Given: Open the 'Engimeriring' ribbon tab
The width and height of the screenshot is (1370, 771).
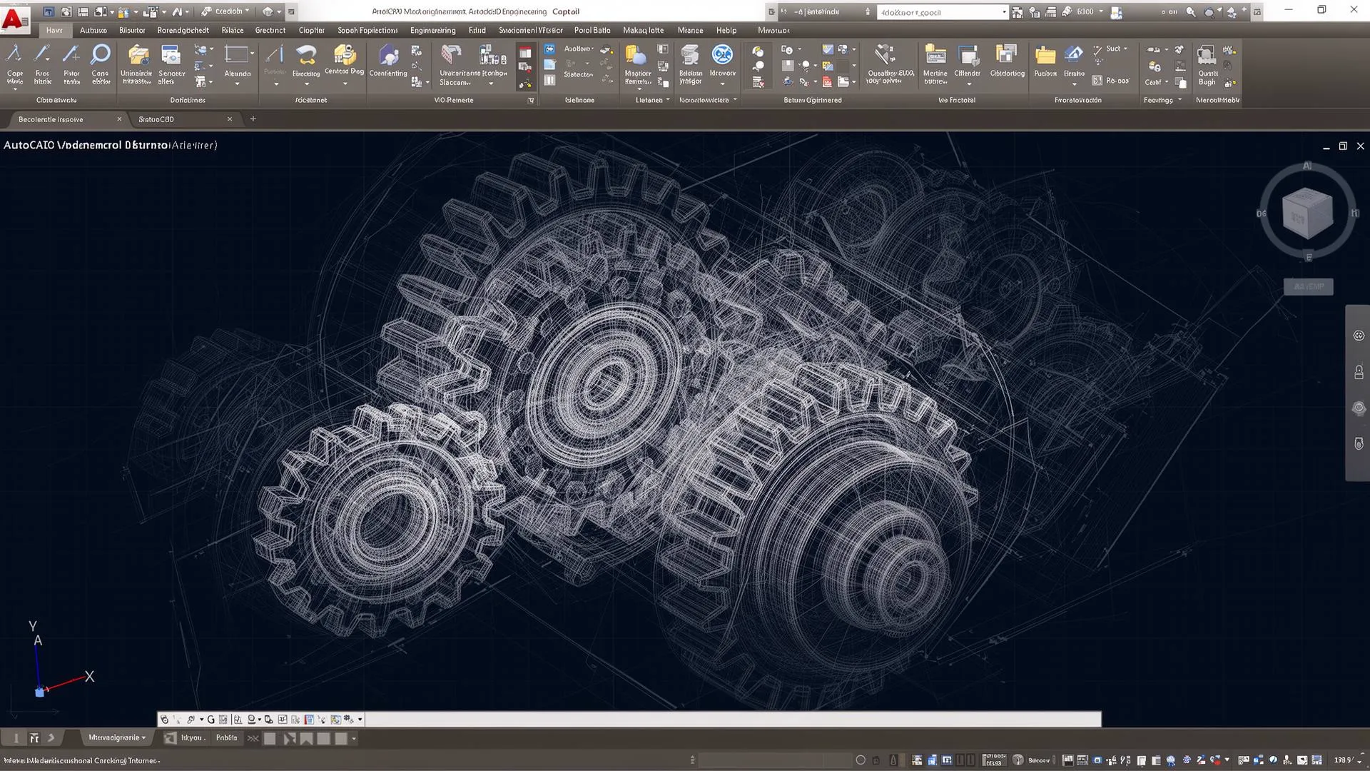Looking at the screenshot, I should point(432,30).
